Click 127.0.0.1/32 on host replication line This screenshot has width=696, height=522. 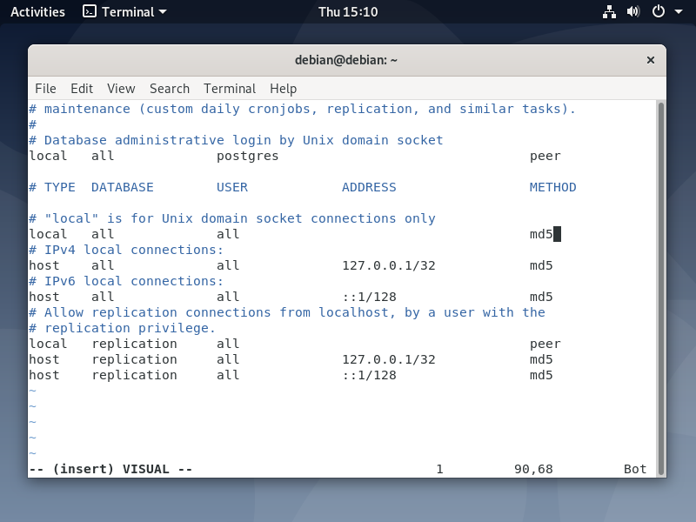(389, 359)
